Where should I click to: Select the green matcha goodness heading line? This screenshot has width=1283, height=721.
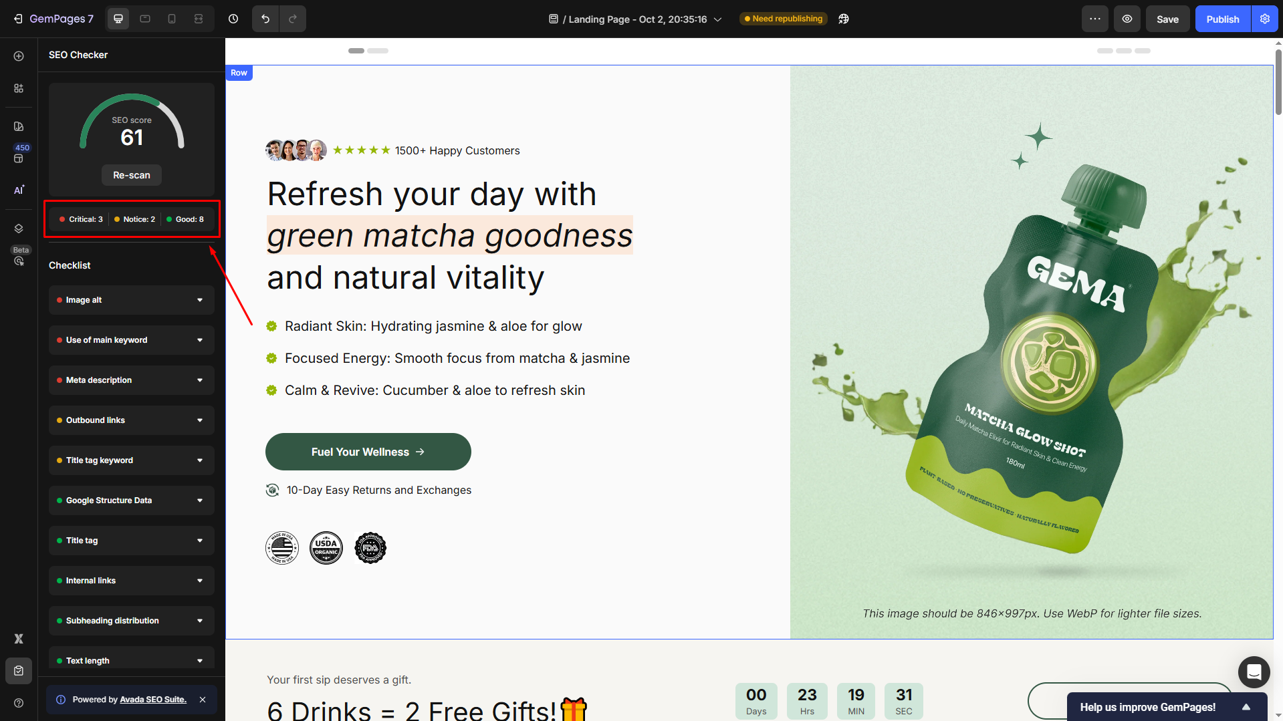[x=450, y=235]
